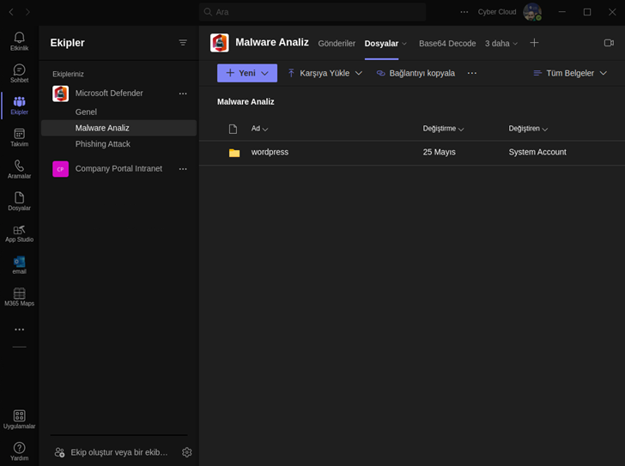
Task: Click Ekip oluştur veya bir ekibe katıl
Action: [x=112, y=452]
